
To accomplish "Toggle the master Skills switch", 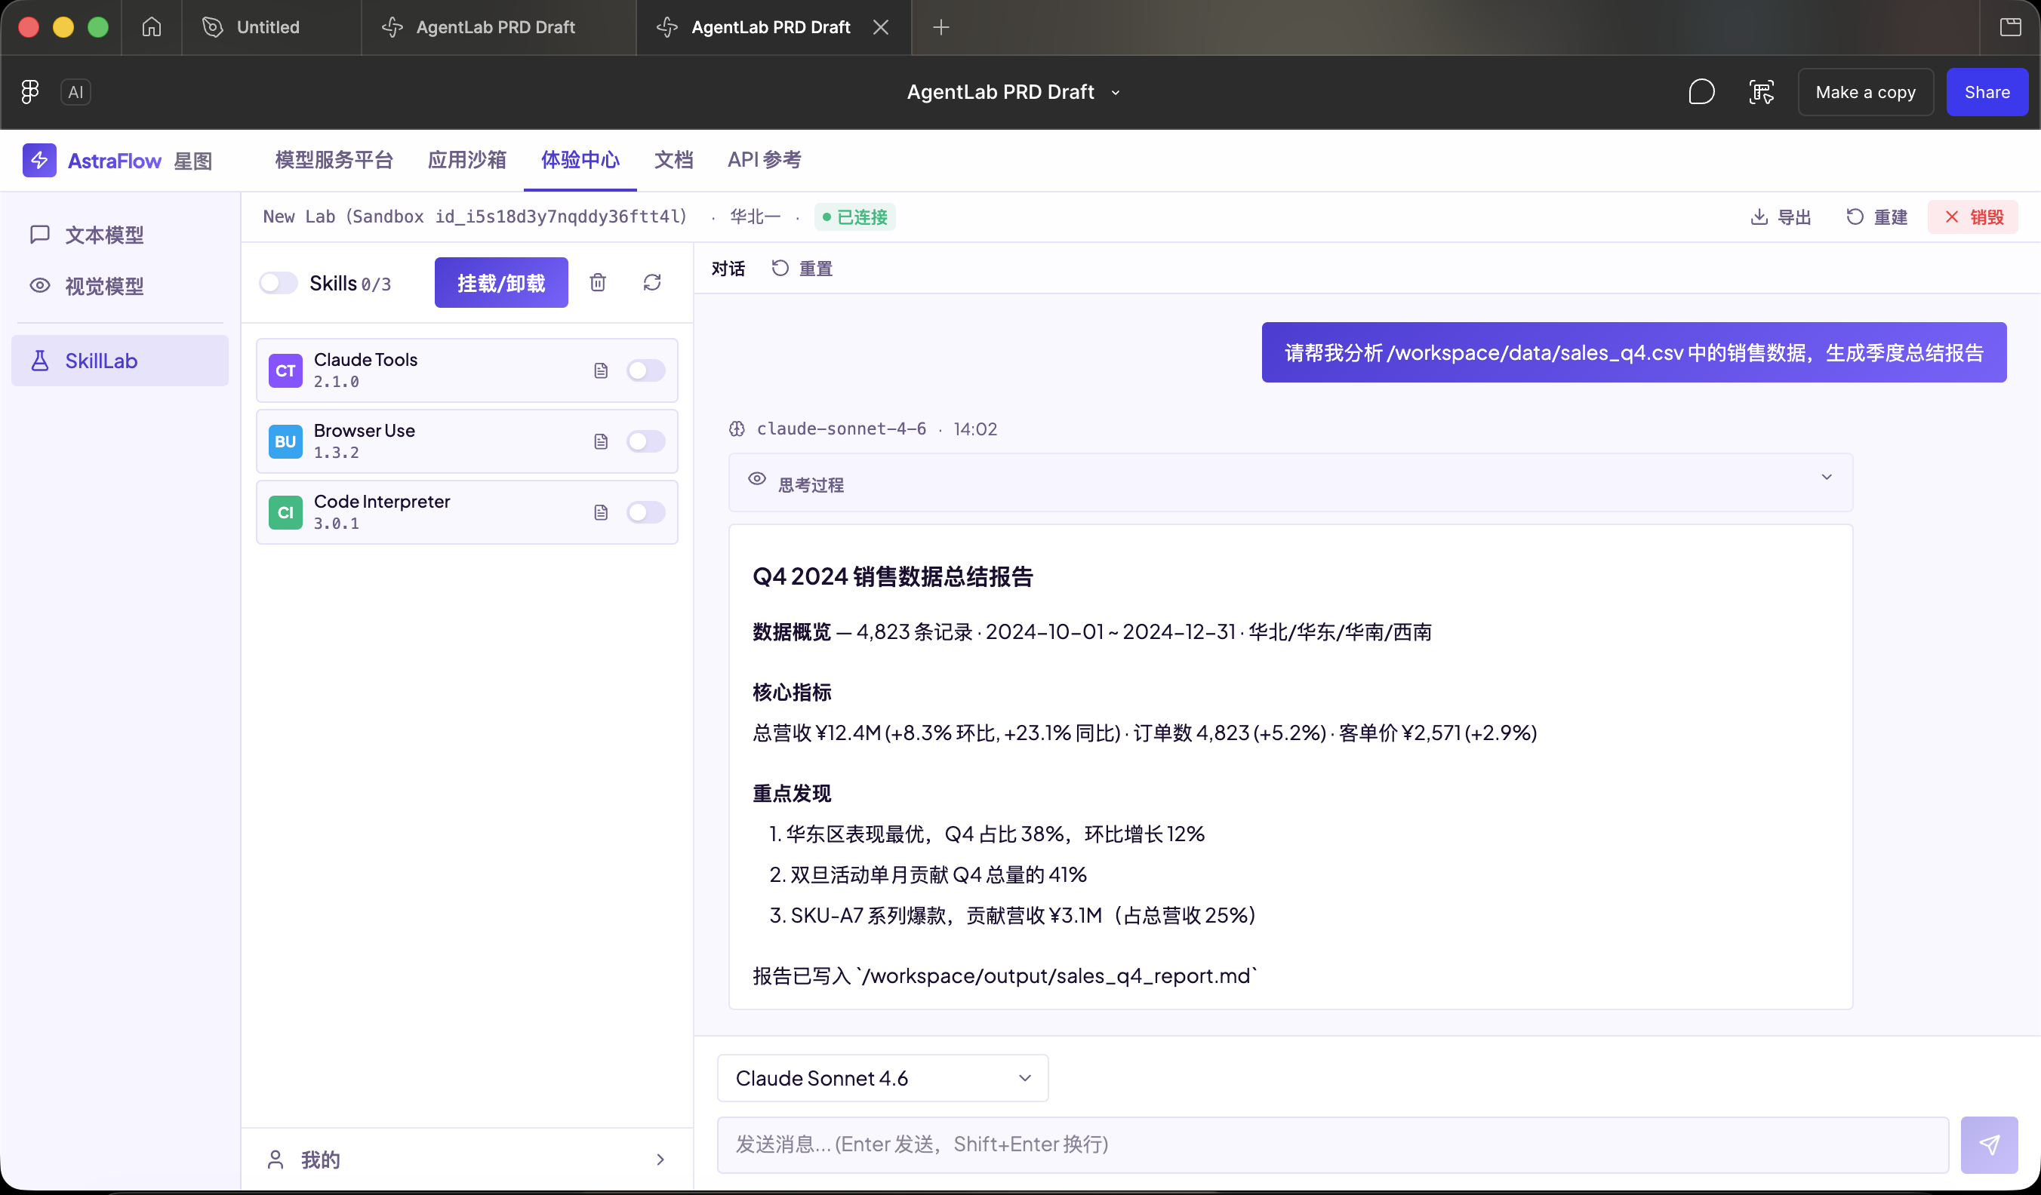I will 279,284.
